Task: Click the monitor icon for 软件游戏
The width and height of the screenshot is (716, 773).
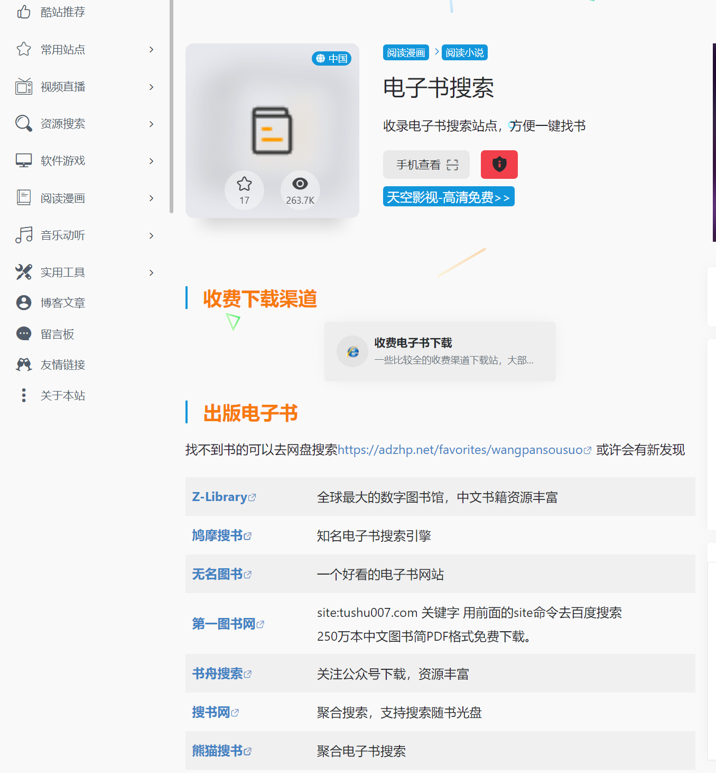Action: (24, 160)
